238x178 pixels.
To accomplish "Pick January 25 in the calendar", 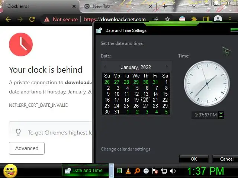I will [x=126, y=106].
